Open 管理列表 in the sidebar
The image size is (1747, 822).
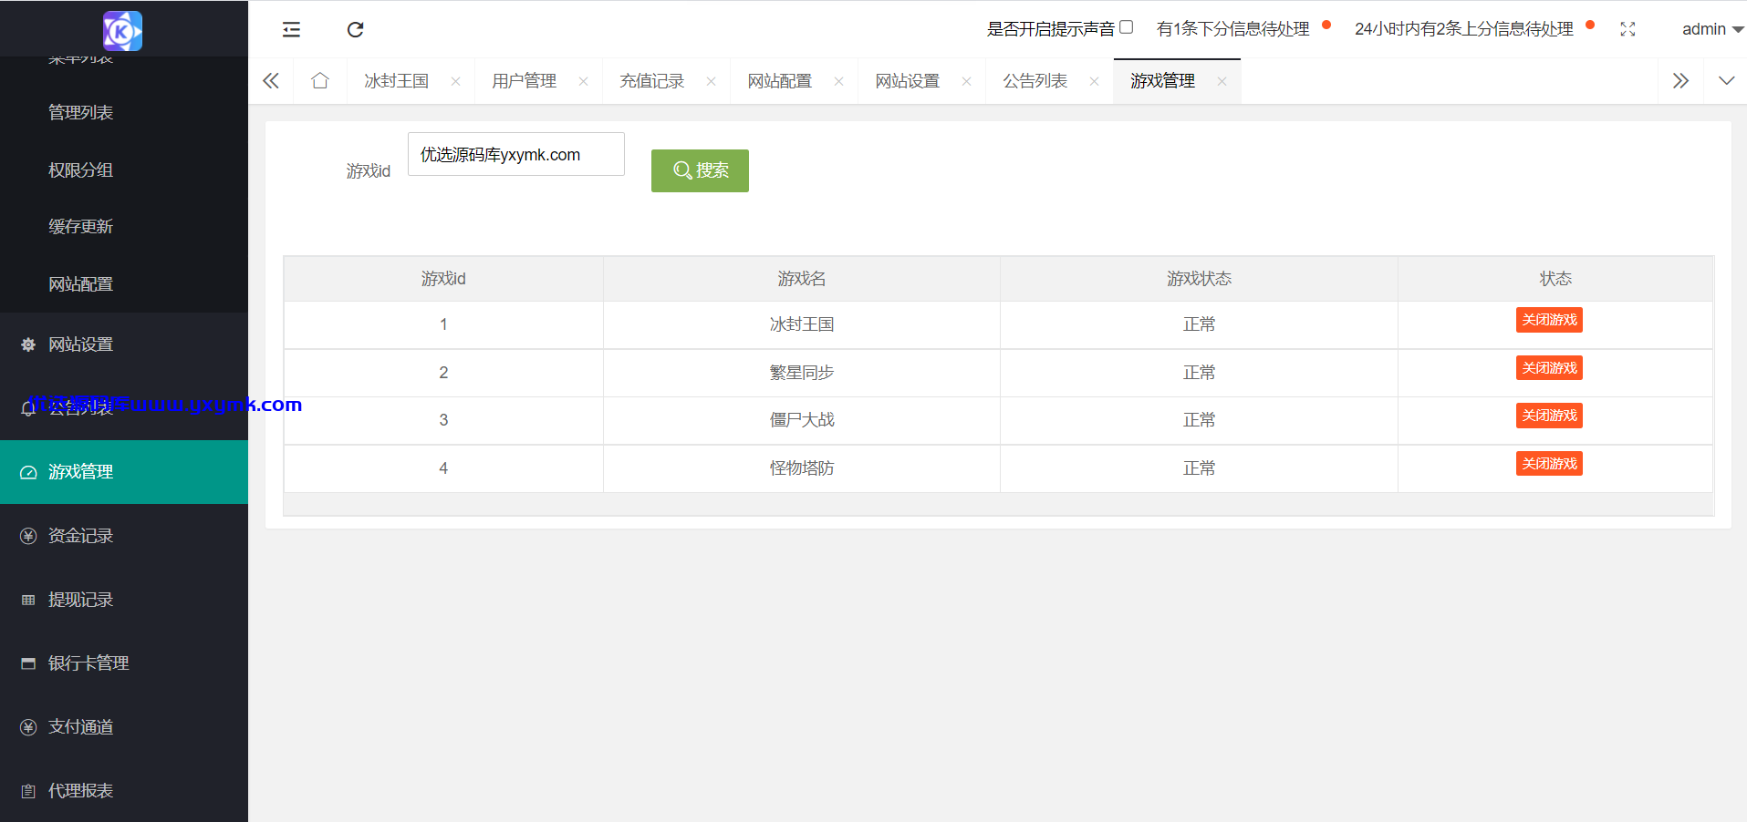pos(124,112)
